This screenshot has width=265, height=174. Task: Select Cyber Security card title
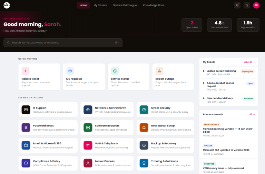(x=161, y=108)
